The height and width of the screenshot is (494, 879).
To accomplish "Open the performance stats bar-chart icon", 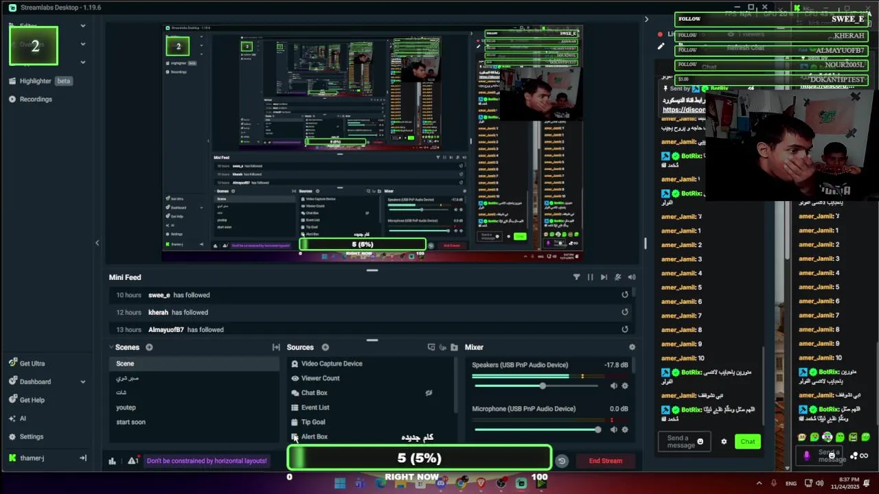I will pos(113,461).
